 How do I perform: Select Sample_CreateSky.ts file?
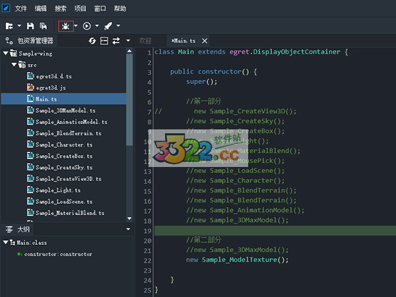(x=64, y=168)
